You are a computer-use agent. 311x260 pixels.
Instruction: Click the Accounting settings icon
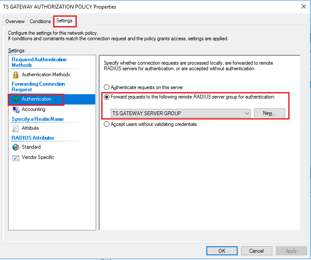pyautogui.click(x=16, y=109)
